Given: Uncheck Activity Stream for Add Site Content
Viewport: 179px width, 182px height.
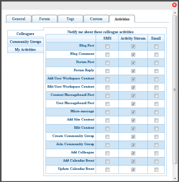Looking at the screenshot, I should click(x=133, y=120).
